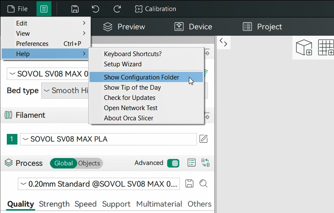Click the compare presets A/B icon
334x213 pixels.
pos(205,163)
